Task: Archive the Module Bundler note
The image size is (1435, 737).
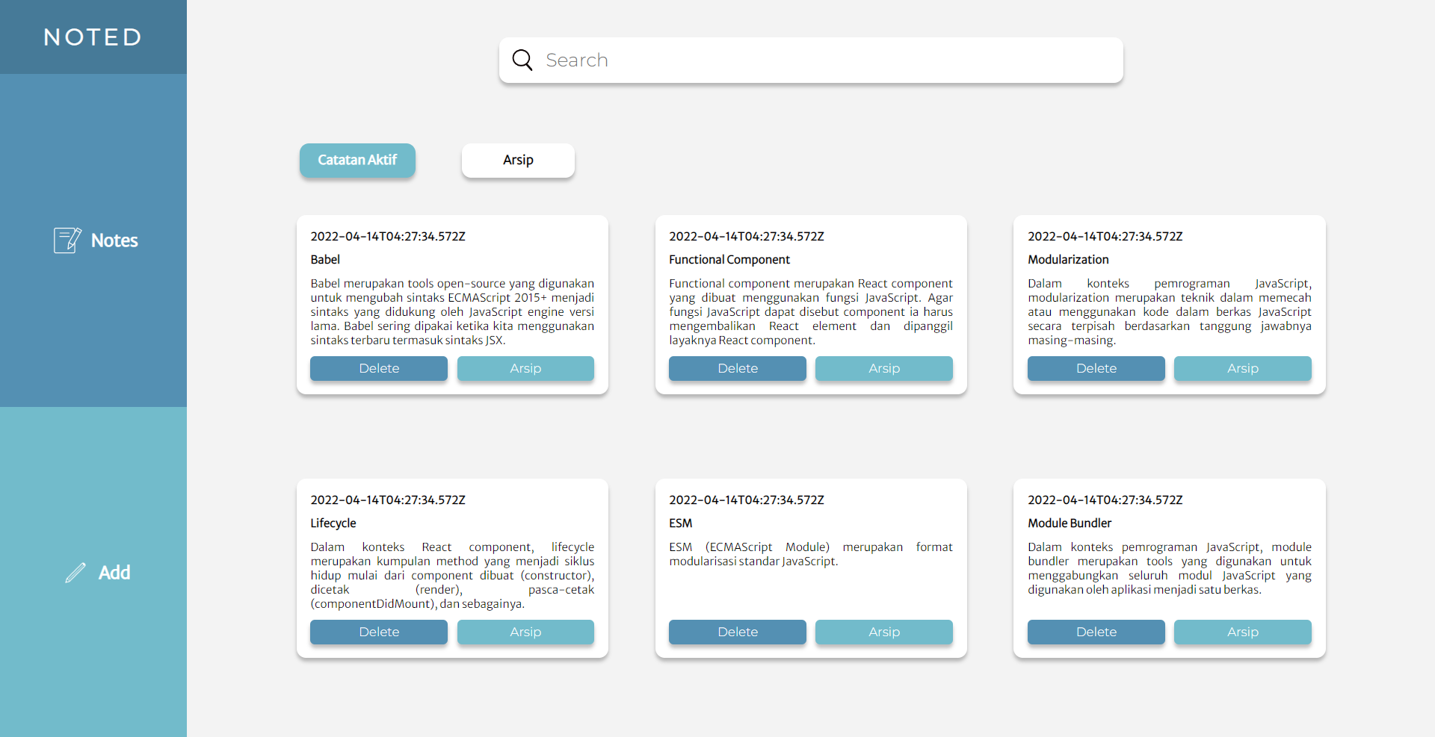Action: click(x=1243, y=632)
